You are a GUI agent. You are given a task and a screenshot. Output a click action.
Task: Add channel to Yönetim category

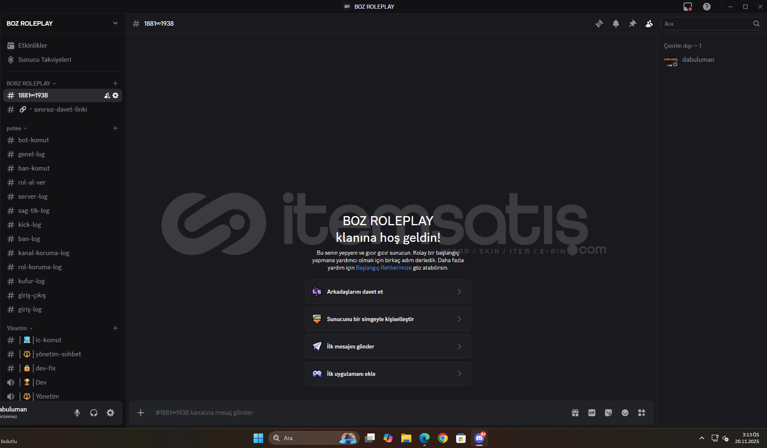coord(115,328)
